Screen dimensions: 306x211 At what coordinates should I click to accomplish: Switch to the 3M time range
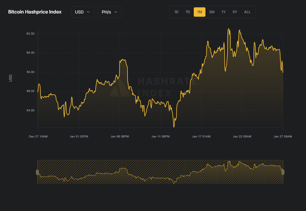(x=212, y=12)
